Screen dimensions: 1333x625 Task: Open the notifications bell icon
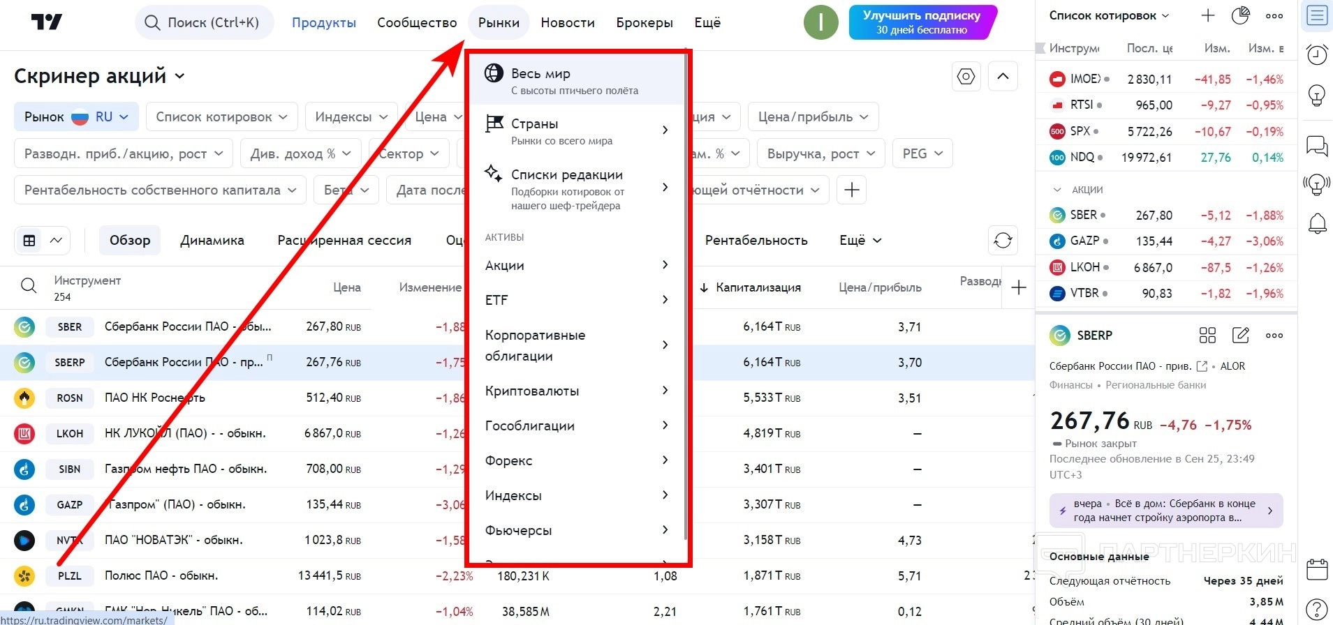[x=1317, y=224]
